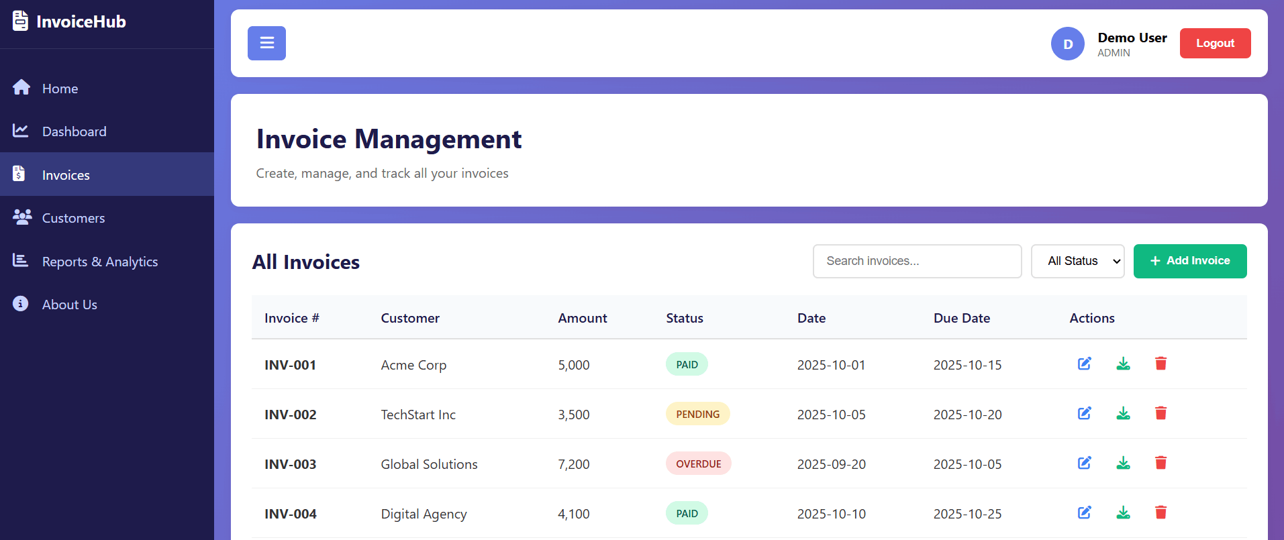Delete invoice INV-002
Image resolution: width=1284 pixels, height=540 pixels.
click(x=1160, y=413)
